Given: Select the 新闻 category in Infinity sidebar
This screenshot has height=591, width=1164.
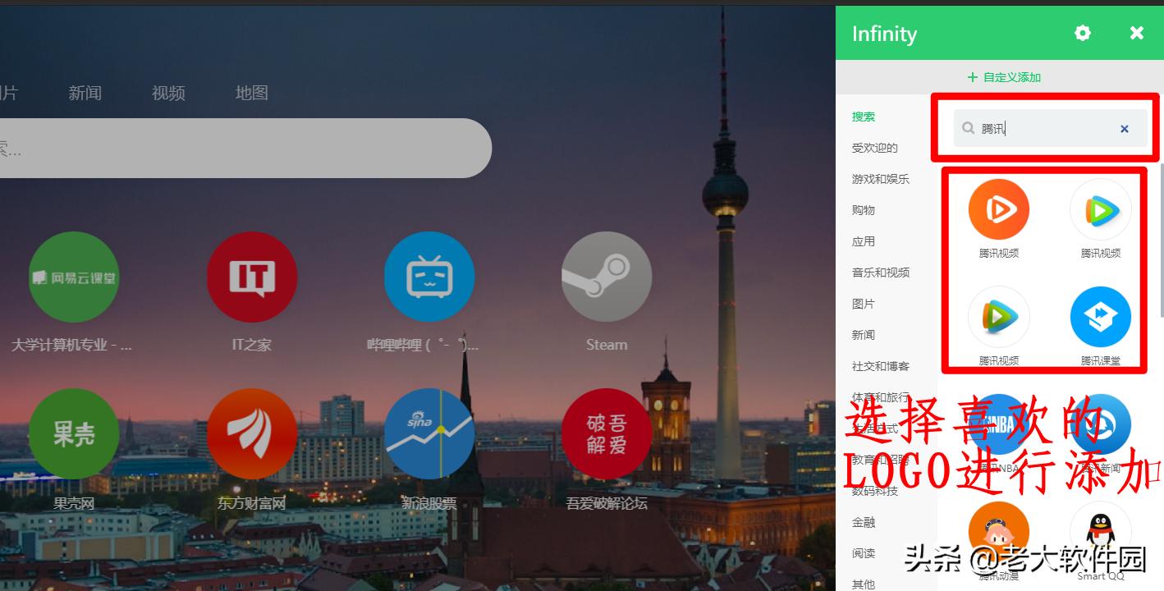Looking at the screenshot, I should [864, 335].
